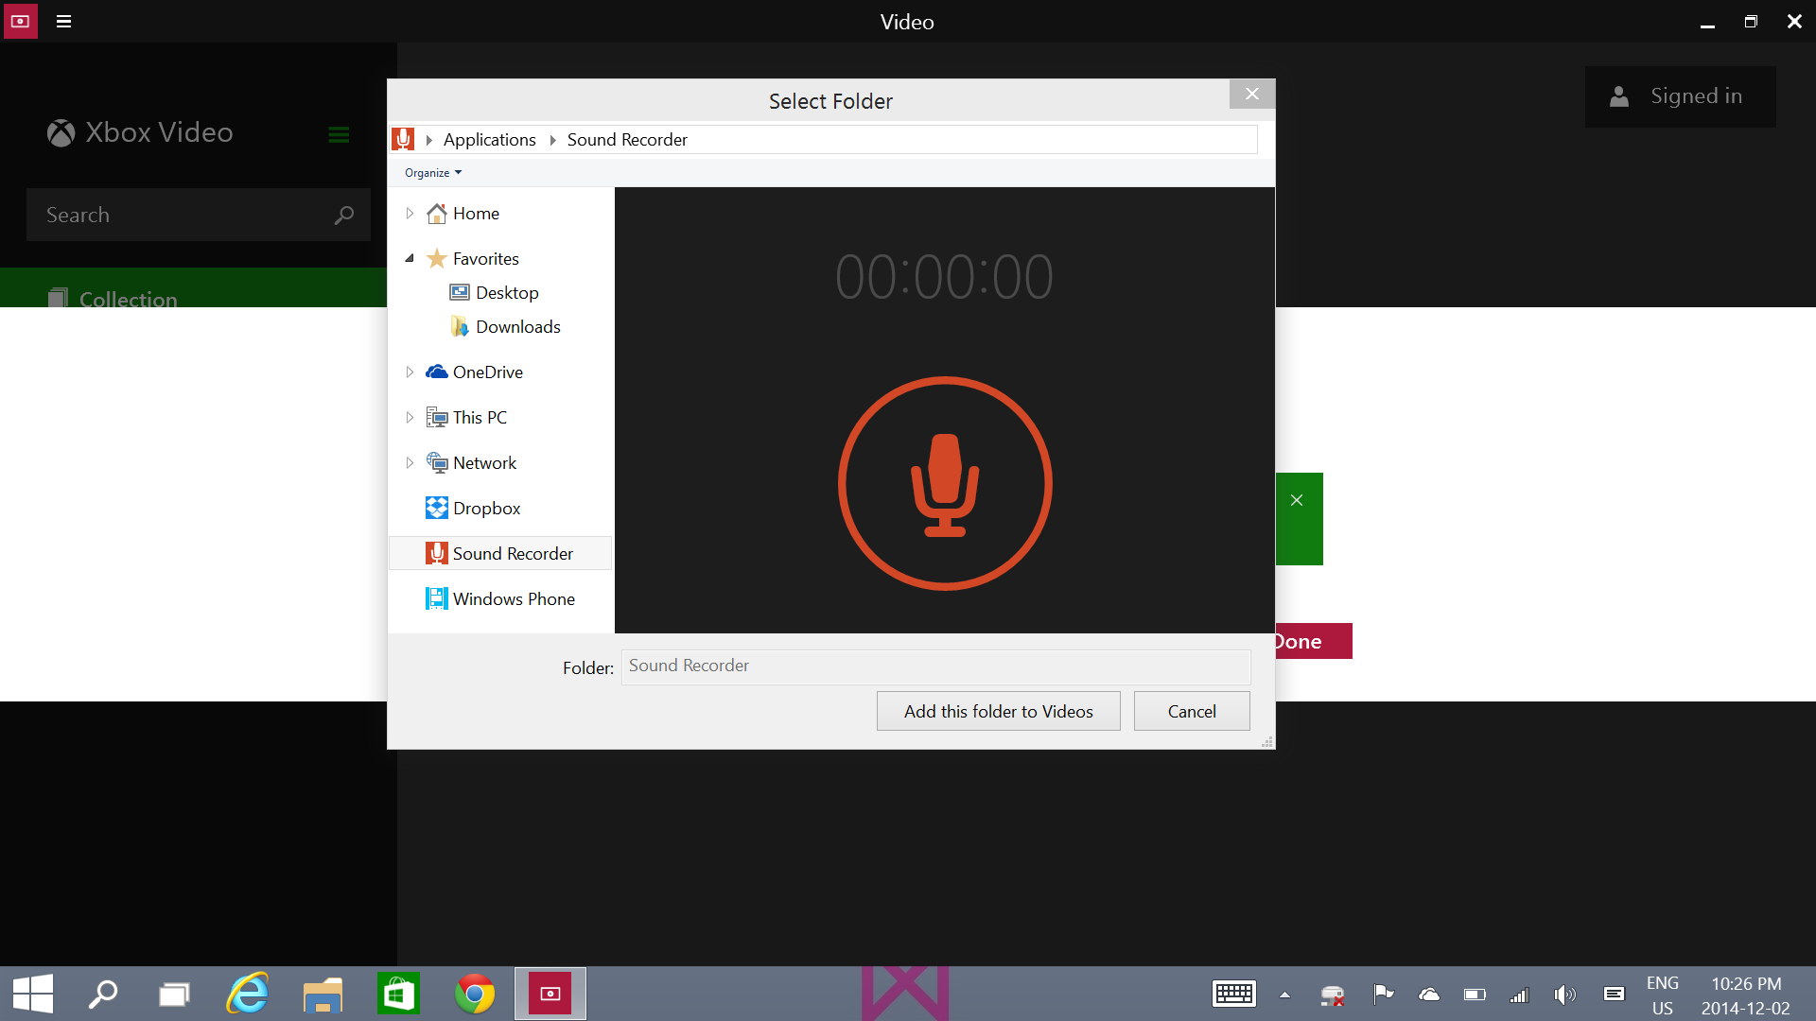1816x1021 pixels.
Task: Collapse the Favorites tree node
Action: (410, 258)
